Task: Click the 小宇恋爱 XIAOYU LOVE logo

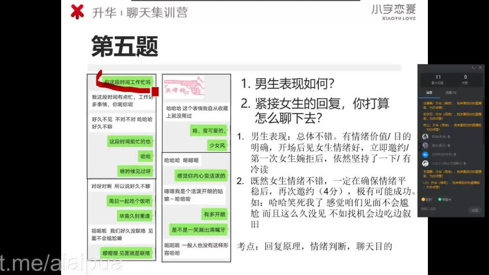Action: point(393,12)
